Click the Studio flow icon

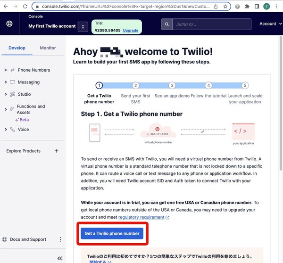(12, 94)
